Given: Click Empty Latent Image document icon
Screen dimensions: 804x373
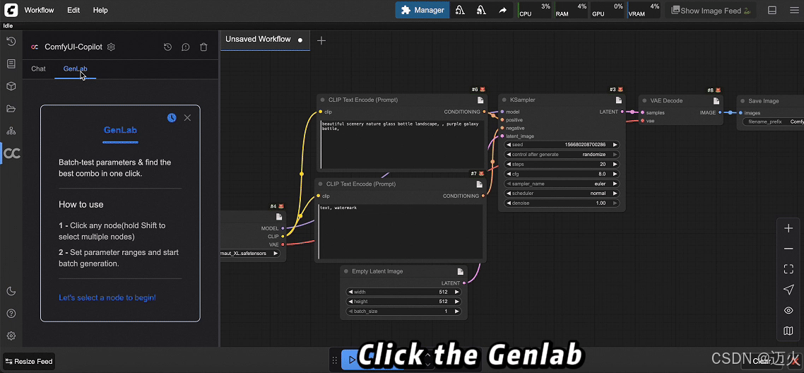Looking at the screenshot, I should tap(461, 271).
